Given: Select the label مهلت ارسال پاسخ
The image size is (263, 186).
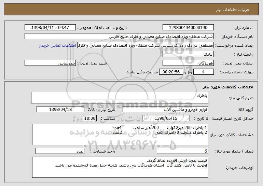Looking at the screenshot, I should point(237,72).
